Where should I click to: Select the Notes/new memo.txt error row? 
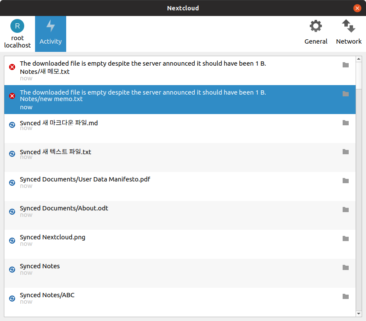(x=180, y=99)
